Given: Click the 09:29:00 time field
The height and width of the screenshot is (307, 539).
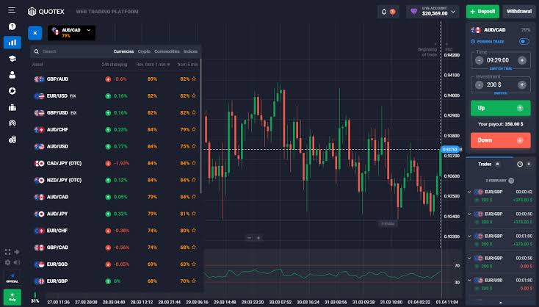Looking at the screenshot, I should pyautogui.click(x=498, y=60).
